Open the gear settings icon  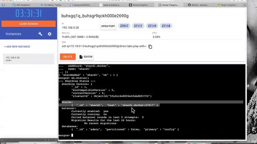pyautogui.click(x=49, y=34)
